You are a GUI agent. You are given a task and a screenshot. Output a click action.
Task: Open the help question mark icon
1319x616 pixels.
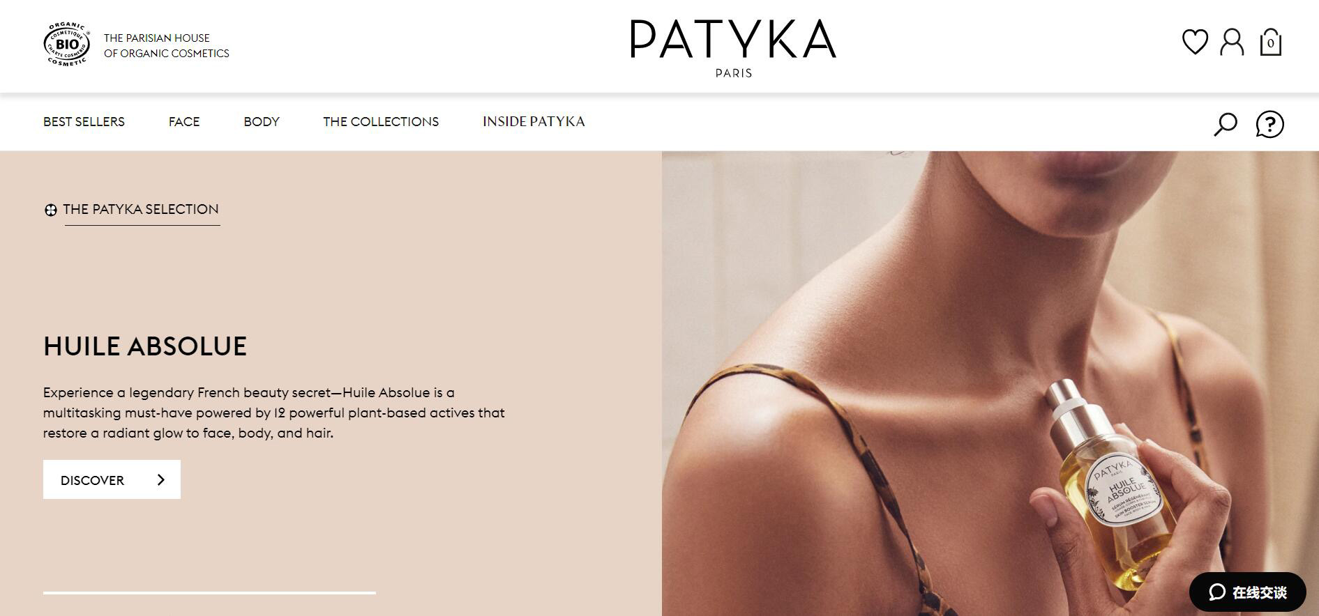click(1269, 124)
